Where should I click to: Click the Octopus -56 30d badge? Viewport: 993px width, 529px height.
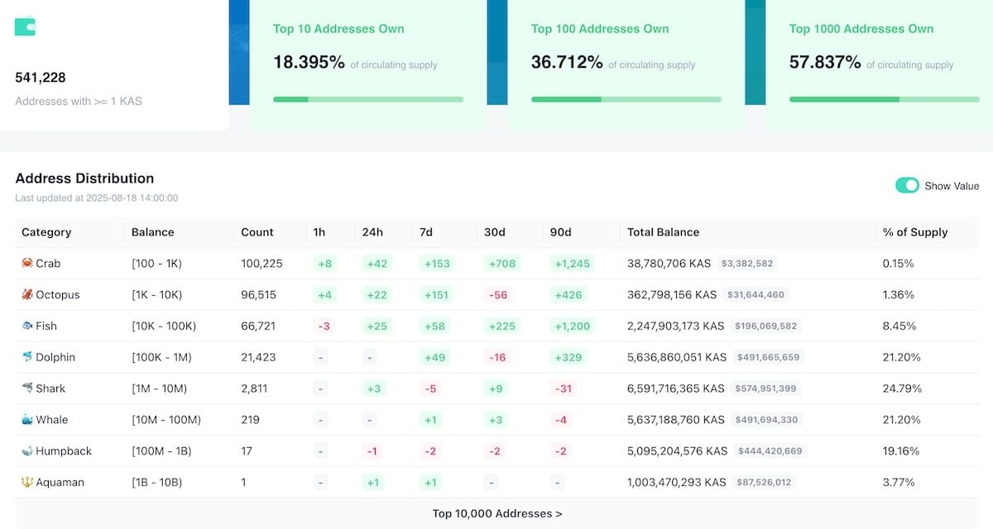coord(498,295)
